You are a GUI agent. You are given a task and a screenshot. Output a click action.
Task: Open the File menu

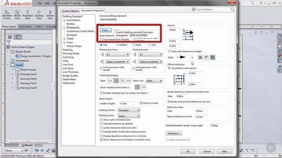pyautogui.click(x=40, y=3)
